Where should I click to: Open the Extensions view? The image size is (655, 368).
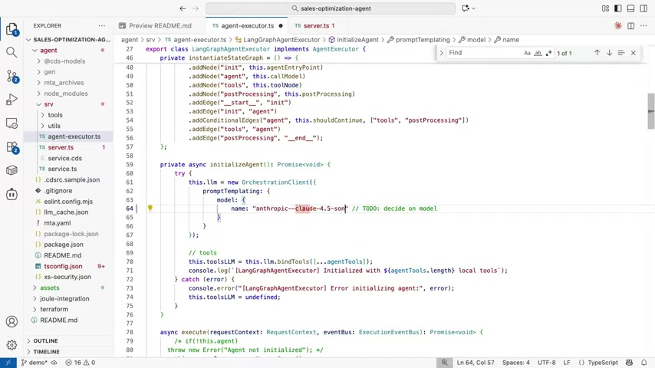coord(12,147)
